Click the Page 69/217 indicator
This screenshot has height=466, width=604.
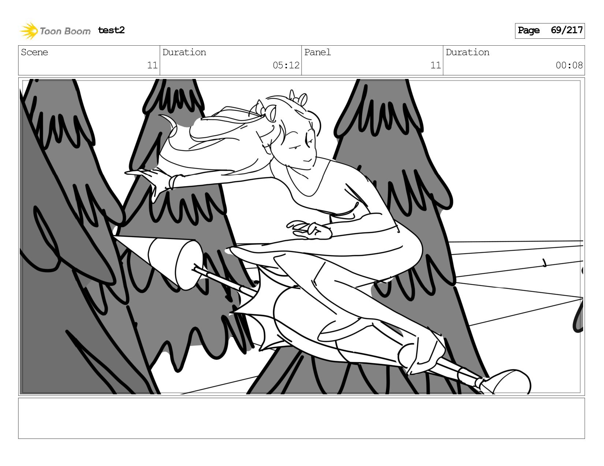coord(550,31)
